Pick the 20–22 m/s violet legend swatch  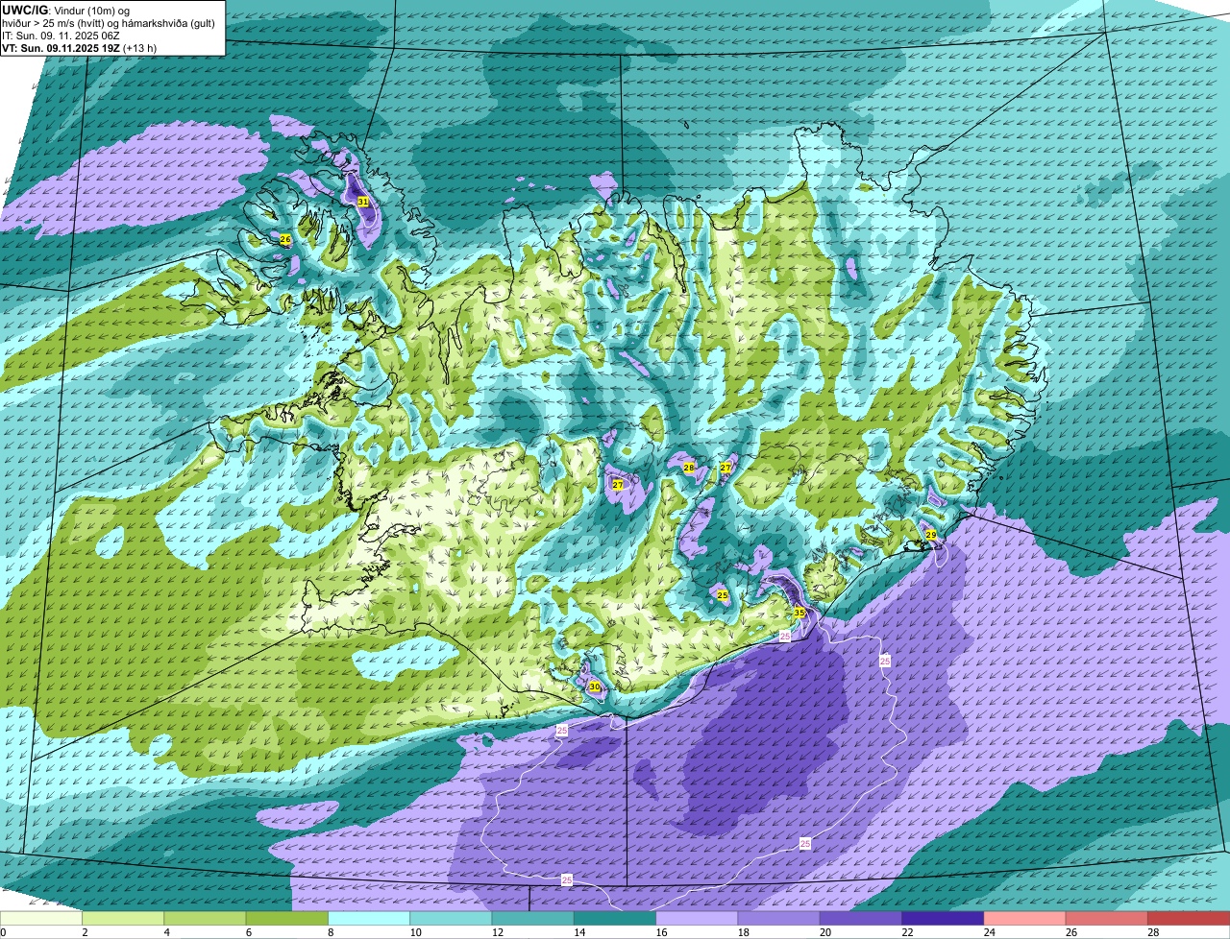(x=861, y=919)
